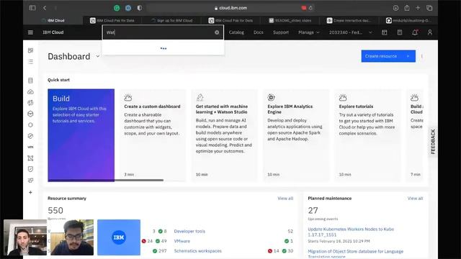Open the Schematics workspaces resource link
Viewport: 461px width, 259px height.
tap(198, 251)
